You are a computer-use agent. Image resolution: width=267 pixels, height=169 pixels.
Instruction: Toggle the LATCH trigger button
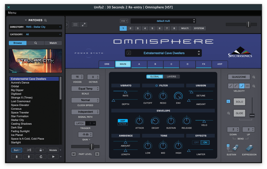click(80, 123)
